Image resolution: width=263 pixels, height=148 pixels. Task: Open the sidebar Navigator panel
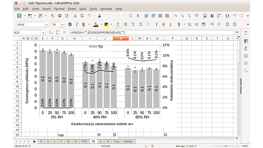tap(246, 63)
